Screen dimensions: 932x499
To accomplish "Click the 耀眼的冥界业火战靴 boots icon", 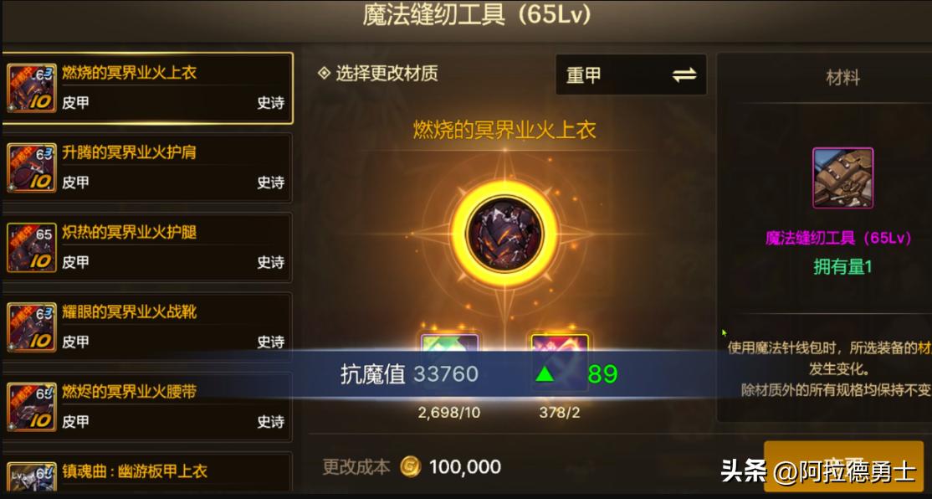I will point(32,327).
